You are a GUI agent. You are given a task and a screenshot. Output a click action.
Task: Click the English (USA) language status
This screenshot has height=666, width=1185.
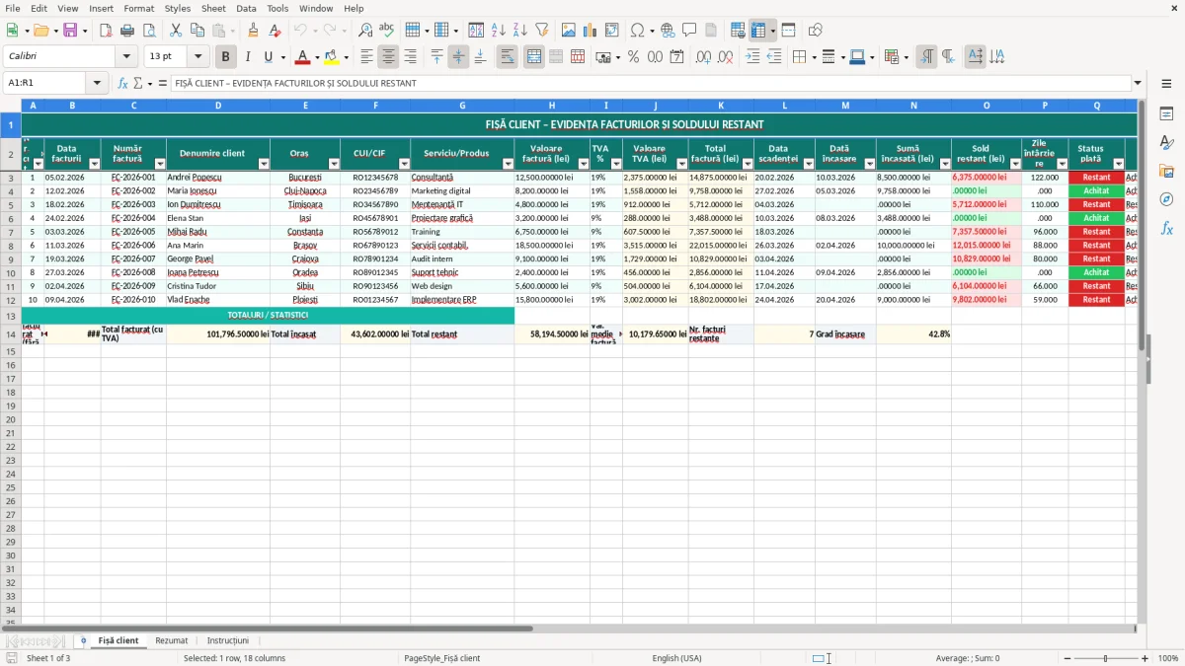click(x=677, y=658)
